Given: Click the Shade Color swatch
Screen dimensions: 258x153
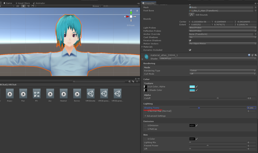Looking at the screenshot, I should [x=192, y=90].
